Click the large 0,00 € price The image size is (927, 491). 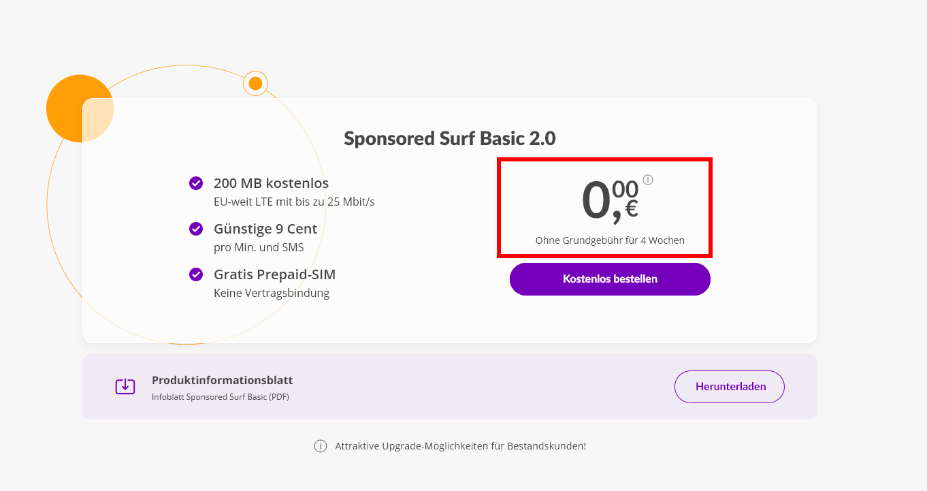pos(610,201)
